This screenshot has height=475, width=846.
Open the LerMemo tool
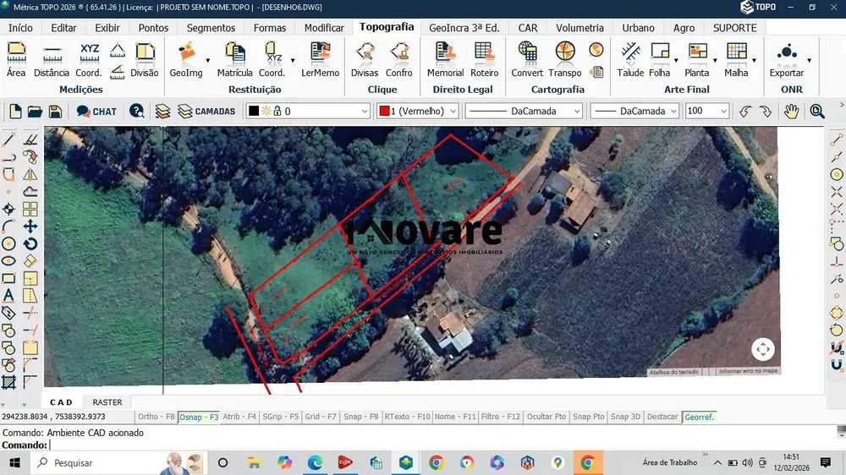tap(320, 60)
